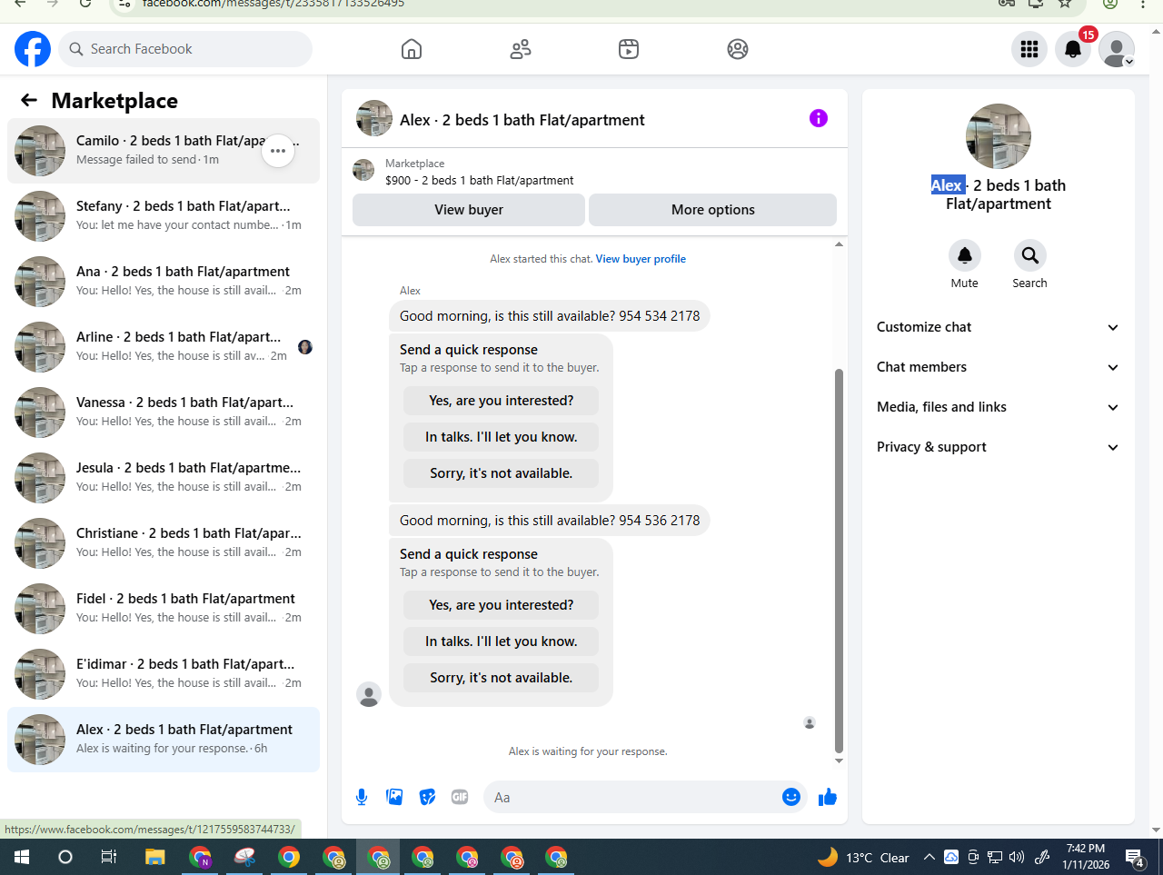Send first "Sorry, it's not available." response

(502, 473)
